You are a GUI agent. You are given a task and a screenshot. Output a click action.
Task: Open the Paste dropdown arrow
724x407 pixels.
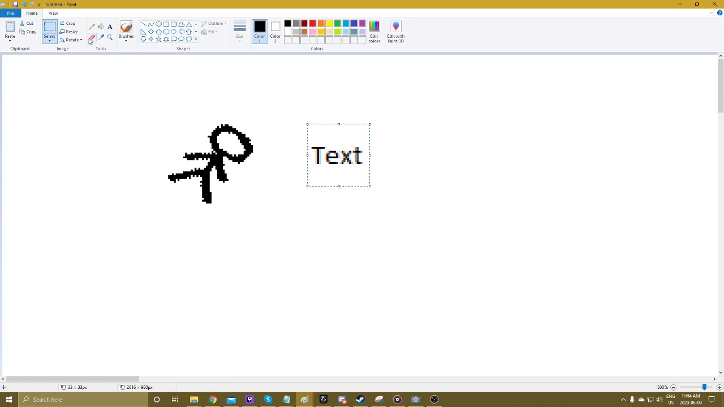click(10, 40)
